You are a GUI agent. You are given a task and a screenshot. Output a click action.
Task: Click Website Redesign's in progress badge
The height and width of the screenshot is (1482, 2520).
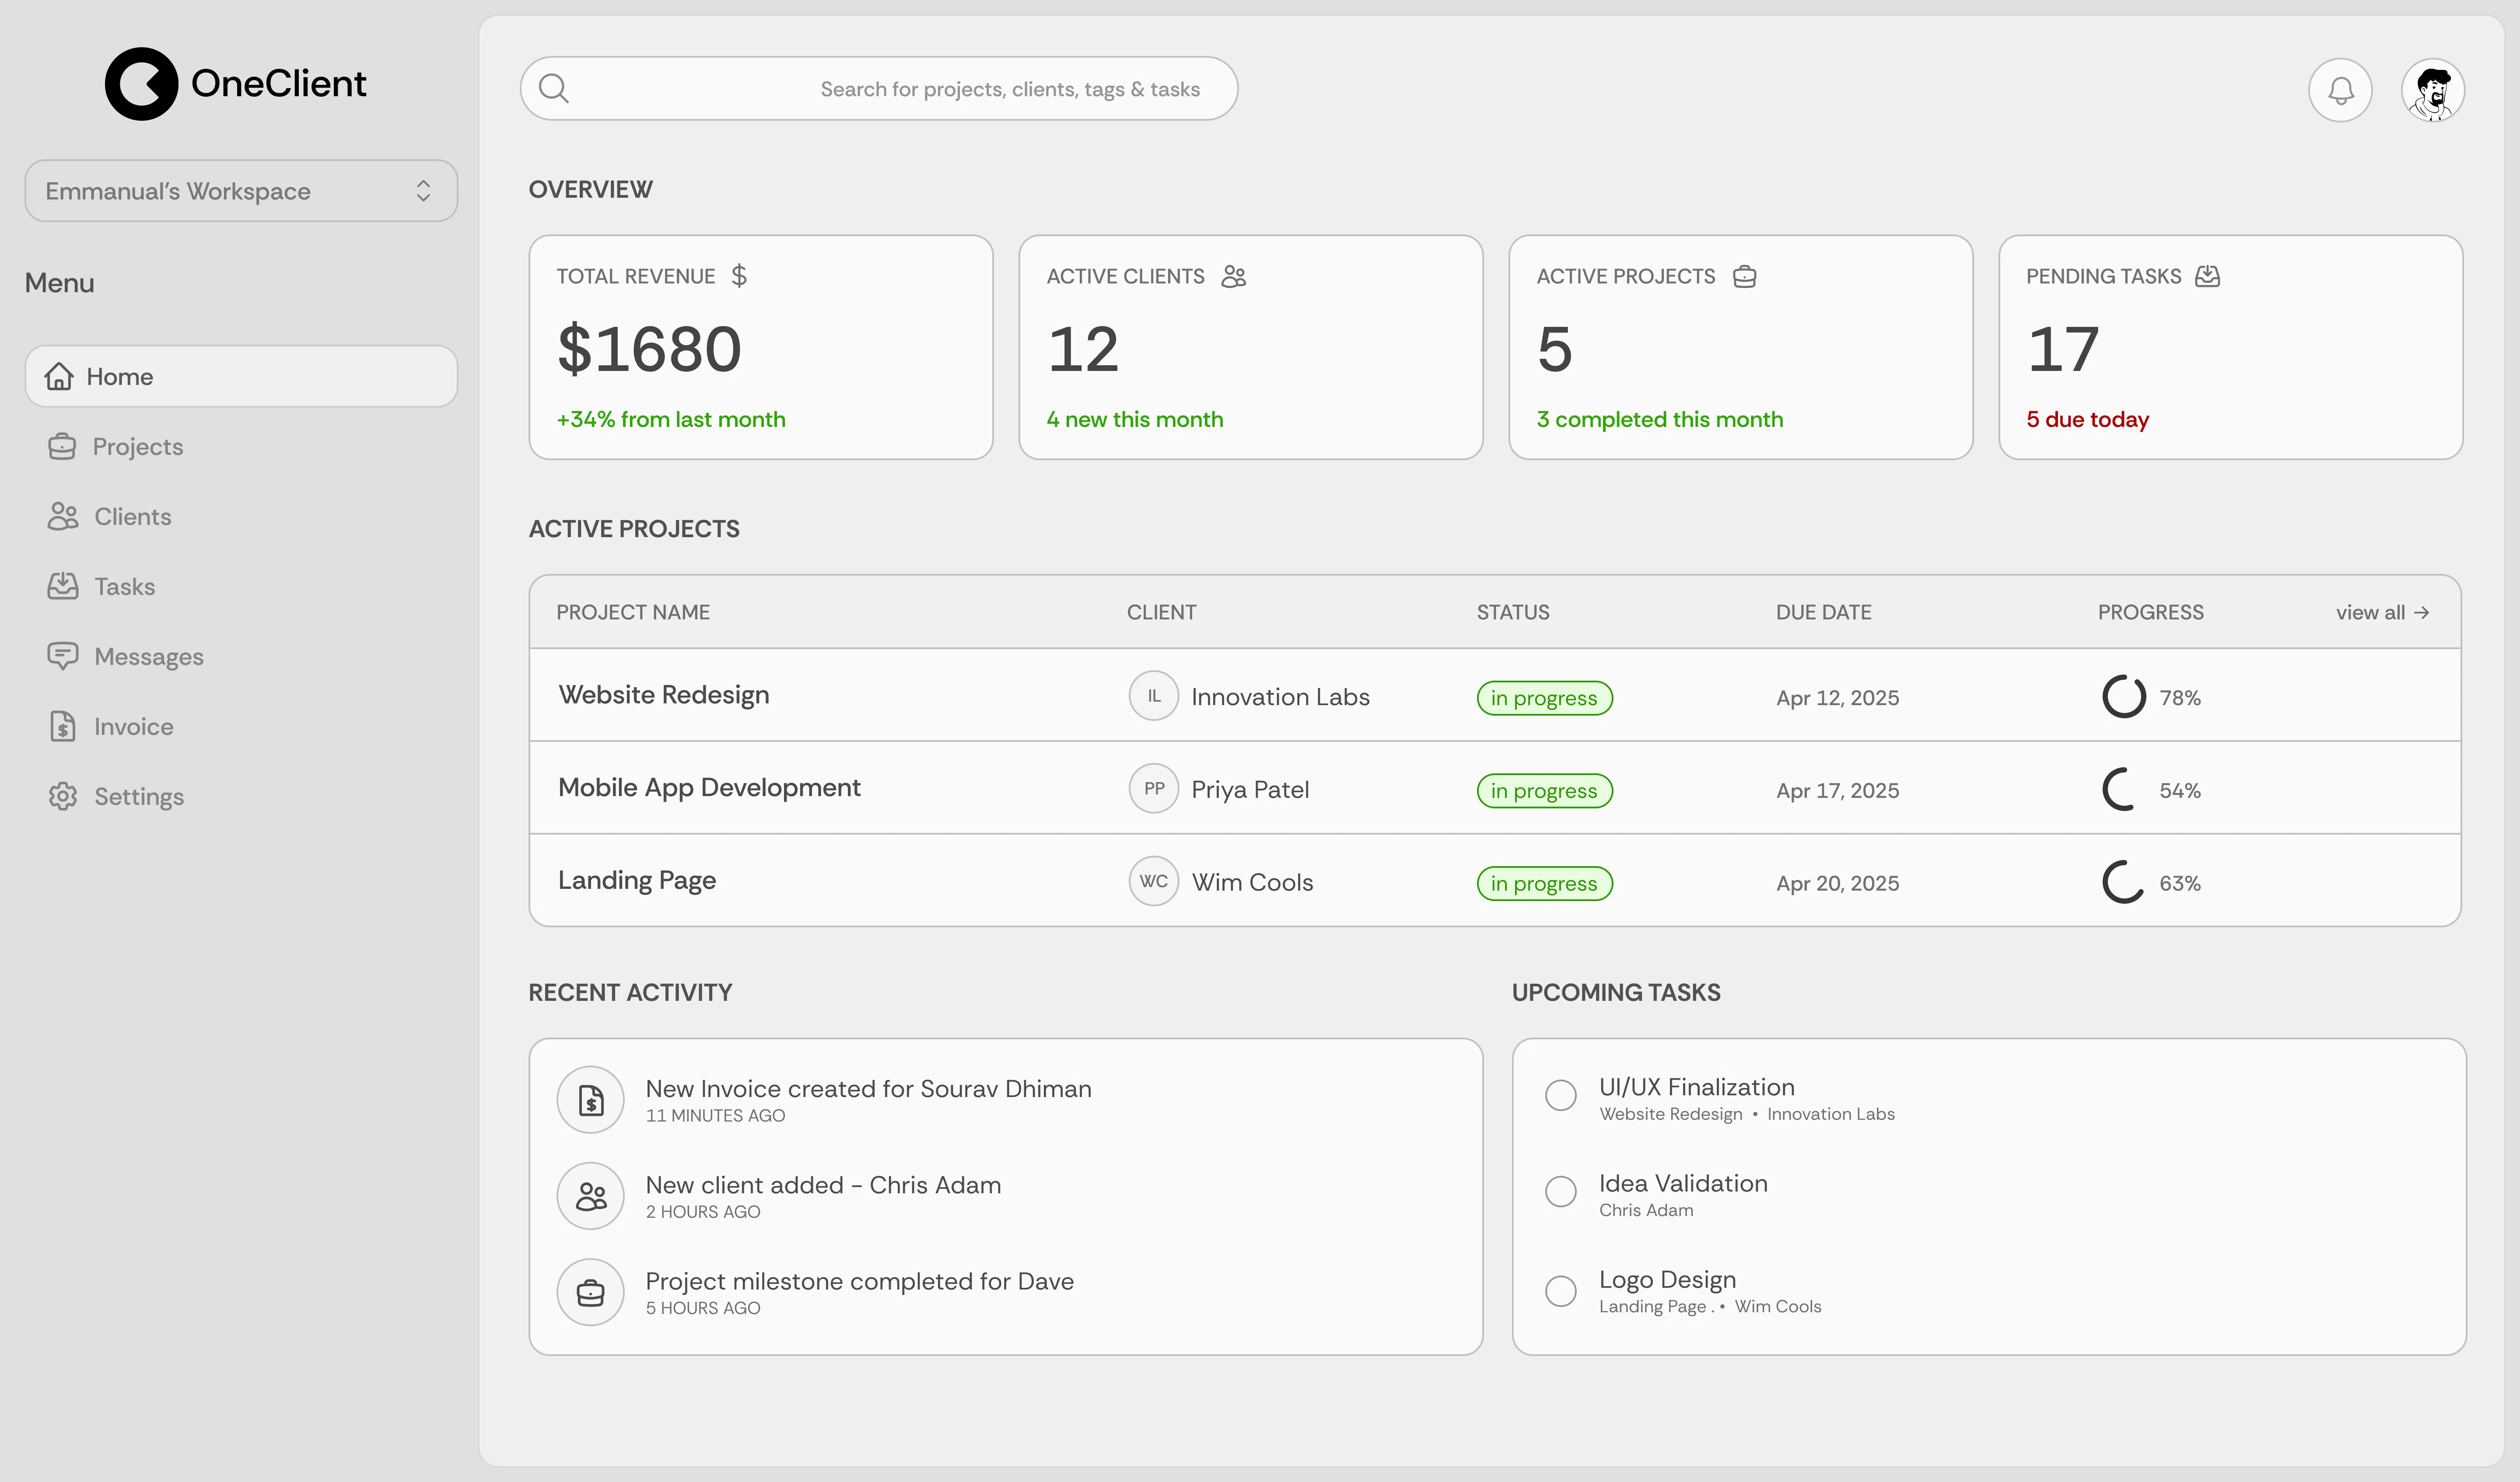click(x=1545, y=698)
